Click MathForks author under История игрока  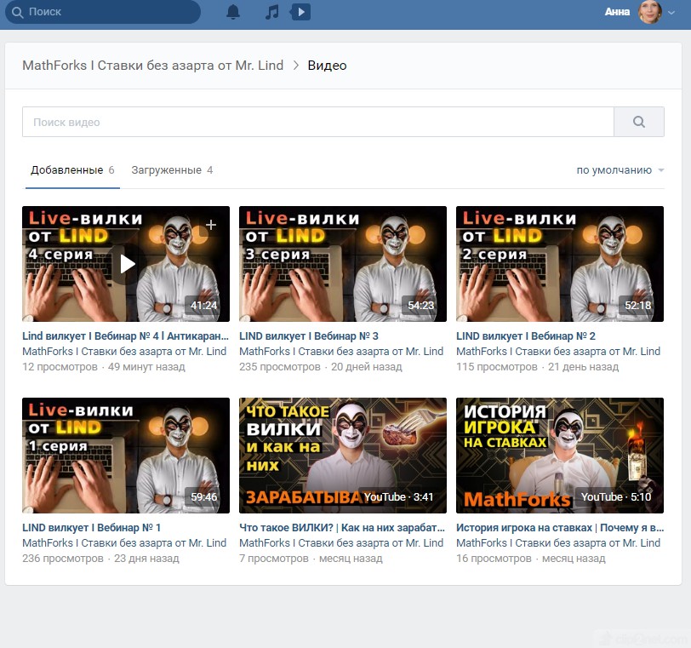pyautogui.click(x=558, y=543)
